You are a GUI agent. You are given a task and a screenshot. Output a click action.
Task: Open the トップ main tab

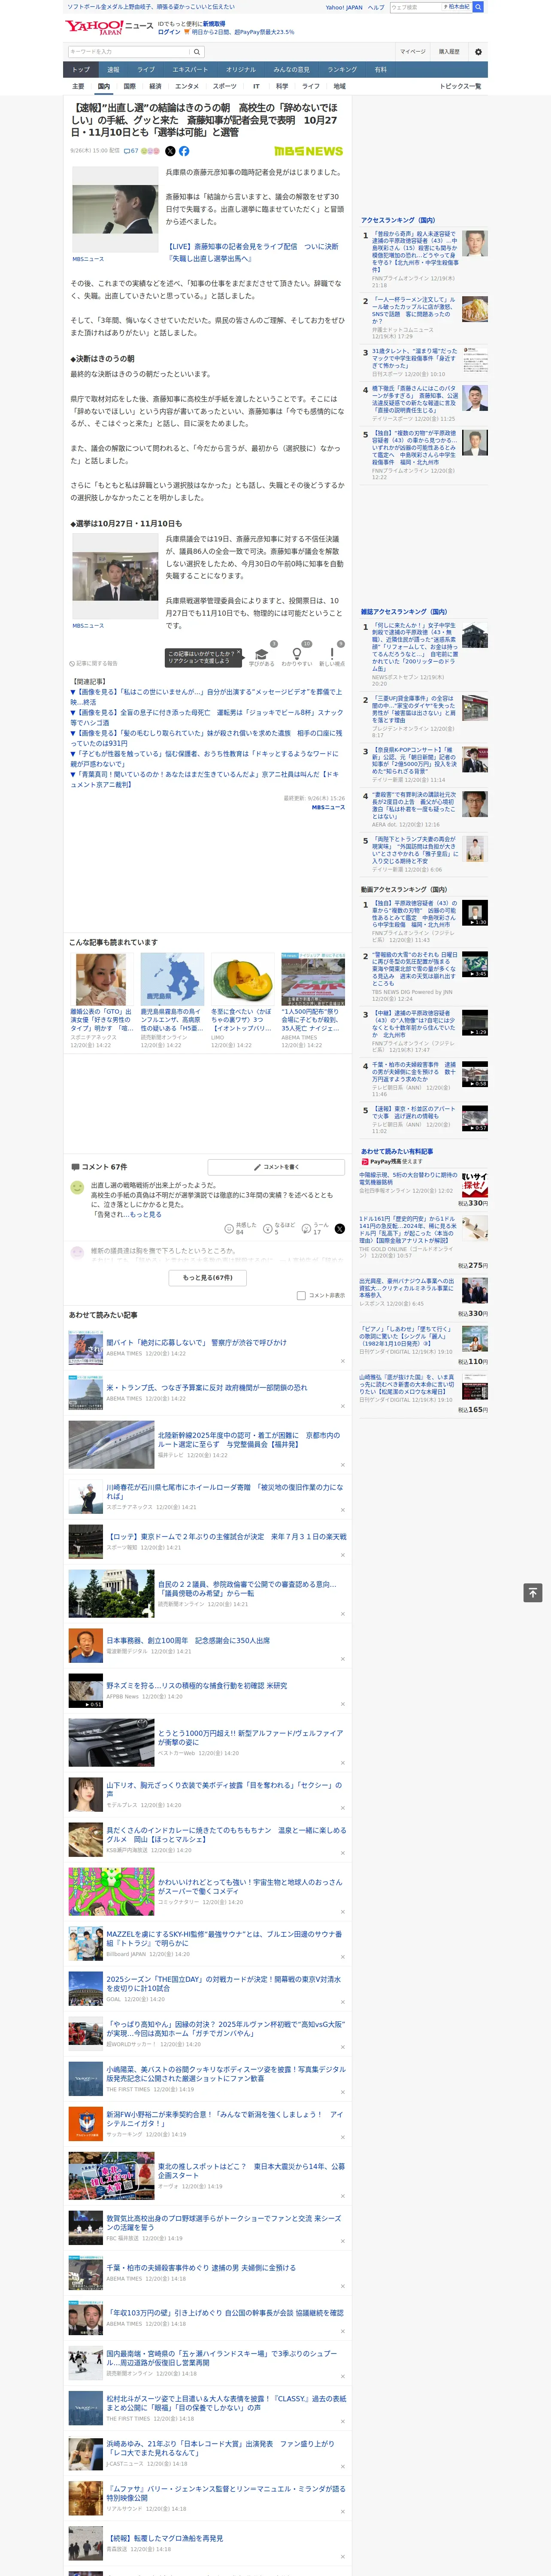[81, 70]
